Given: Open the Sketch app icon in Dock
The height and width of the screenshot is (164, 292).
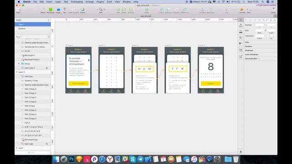Looking at the screenshot, I should pyautogui.click(x=79, y=159).
